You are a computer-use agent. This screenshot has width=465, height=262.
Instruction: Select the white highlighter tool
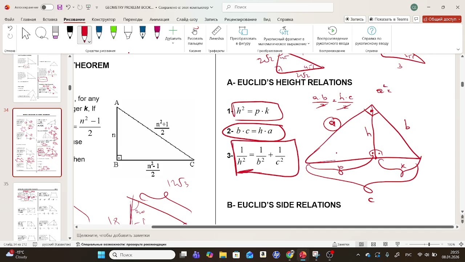[x=128, y=33]
